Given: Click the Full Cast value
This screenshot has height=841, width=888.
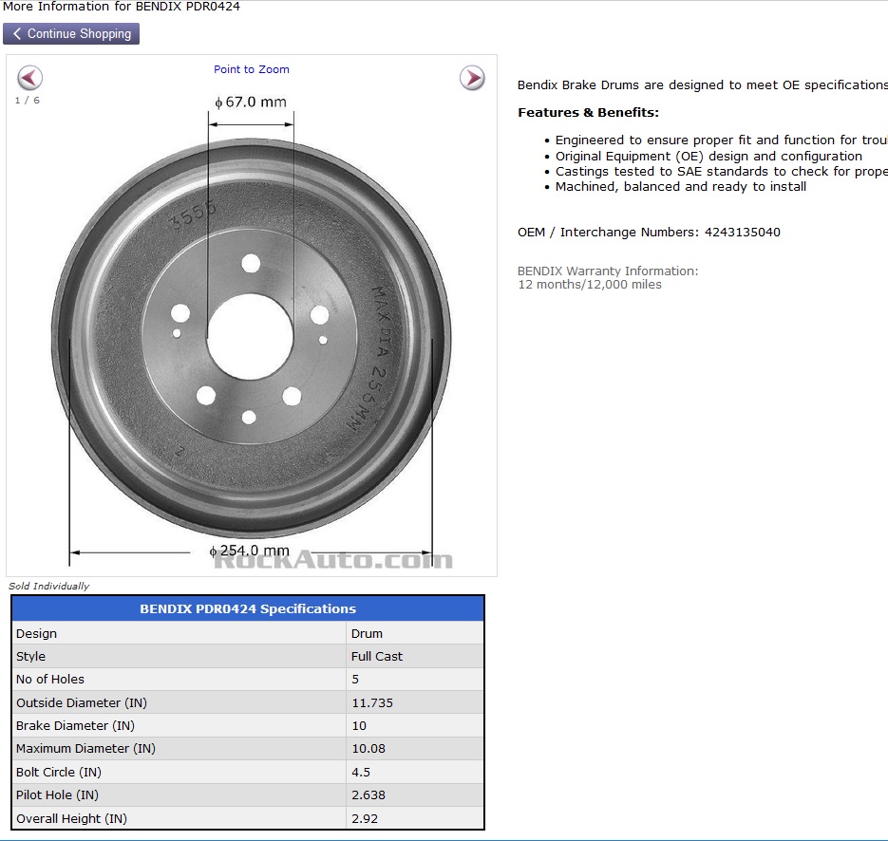Looking at the screenshot, I should point(377,657).
